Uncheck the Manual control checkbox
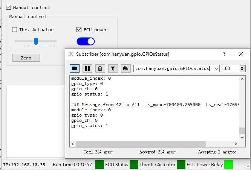 tap(9, 7)
